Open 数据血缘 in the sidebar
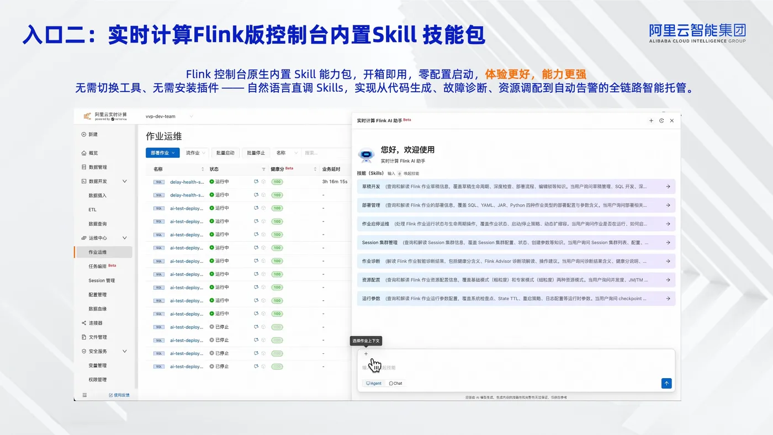773x435 pixels. [98, 309]
